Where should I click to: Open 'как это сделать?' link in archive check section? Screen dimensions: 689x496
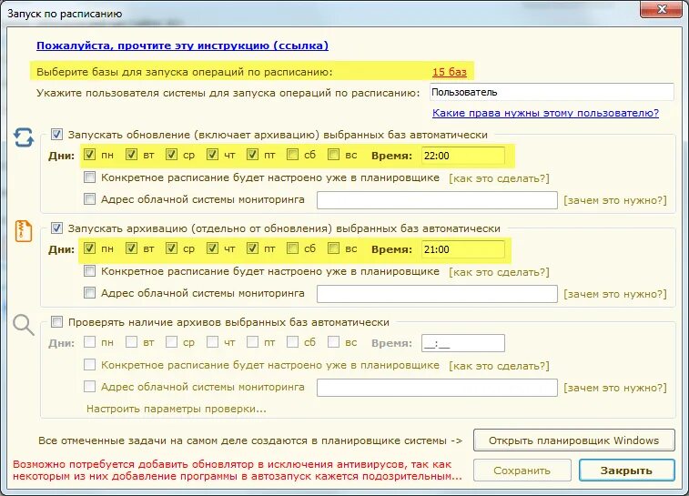[499, 366]
